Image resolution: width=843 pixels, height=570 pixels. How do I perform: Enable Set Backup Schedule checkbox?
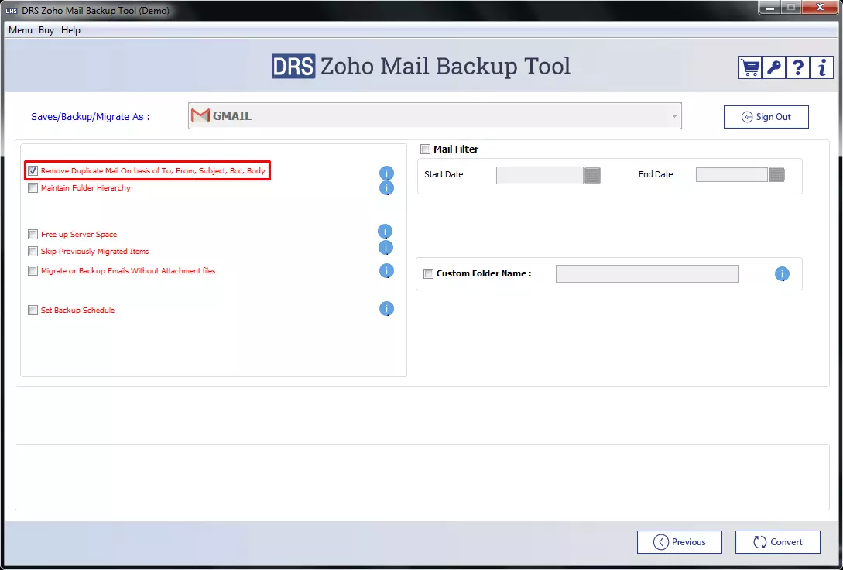click(x=33, y=311)
